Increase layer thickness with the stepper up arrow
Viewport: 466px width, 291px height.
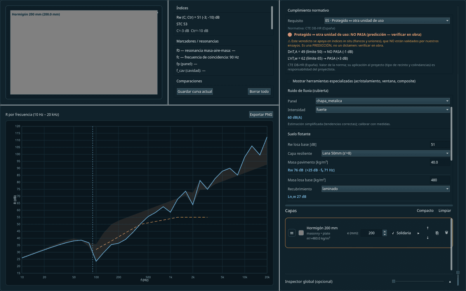[x=384, y=231]
